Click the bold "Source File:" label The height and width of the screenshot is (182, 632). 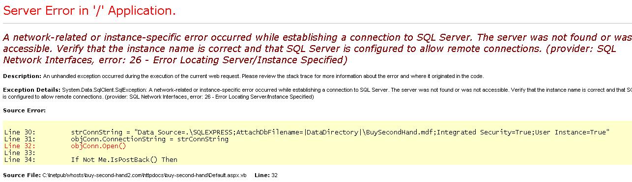[x=22, y=175]
